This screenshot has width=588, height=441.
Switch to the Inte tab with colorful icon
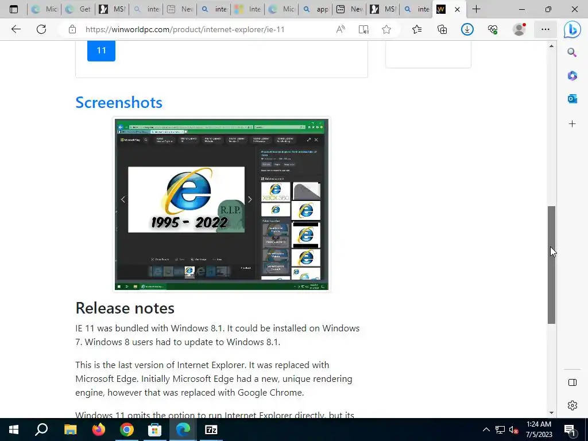pos(247,9)
